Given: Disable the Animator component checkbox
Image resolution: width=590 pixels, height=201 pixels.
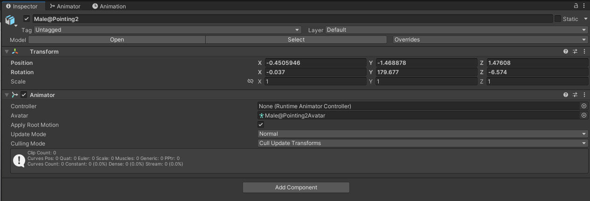Looking at the screenshot, I should (24, 95).
